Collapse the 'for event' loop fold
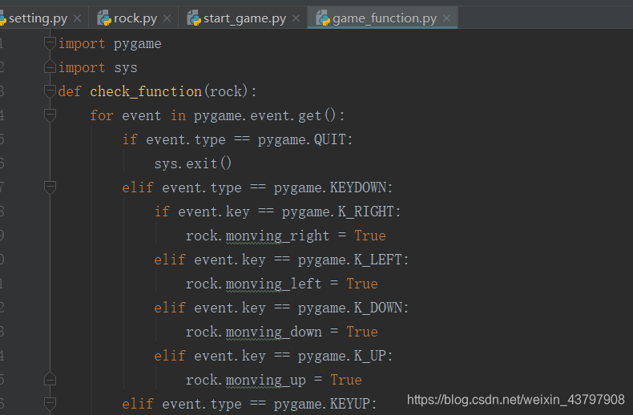The width and height of the screenshot is (633, 415). point(50,115)
